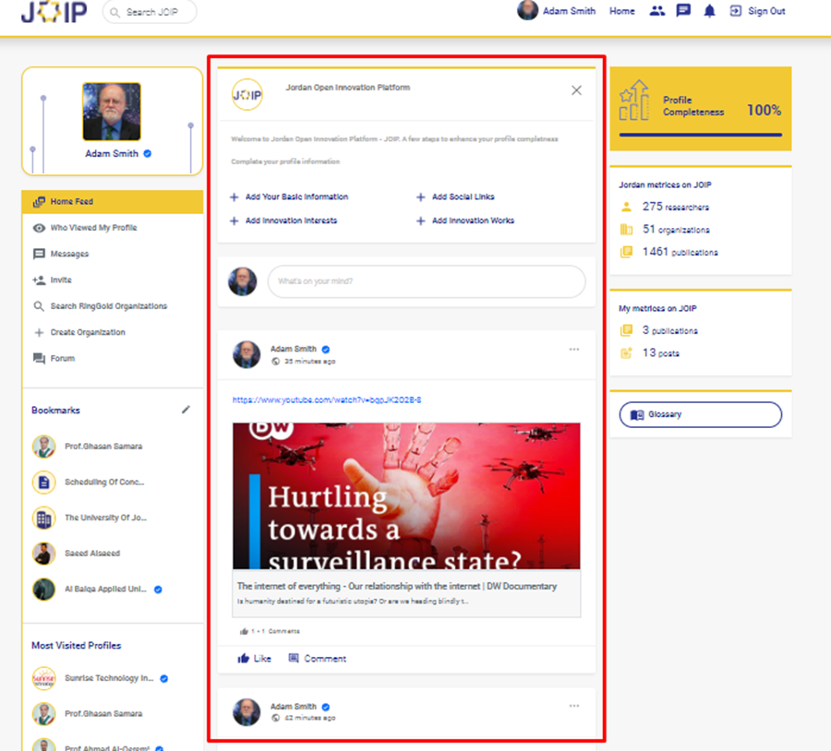Click the JOIP logo in header
The width and height of the screenshot is (831, 751).
(x=54, y=13)
